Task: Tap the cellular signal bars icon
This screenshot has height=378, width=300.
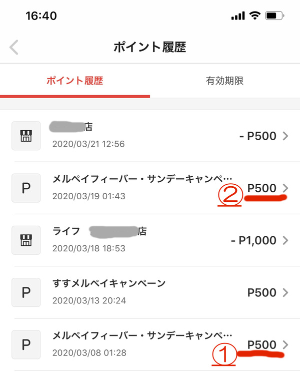Action: 238,16
